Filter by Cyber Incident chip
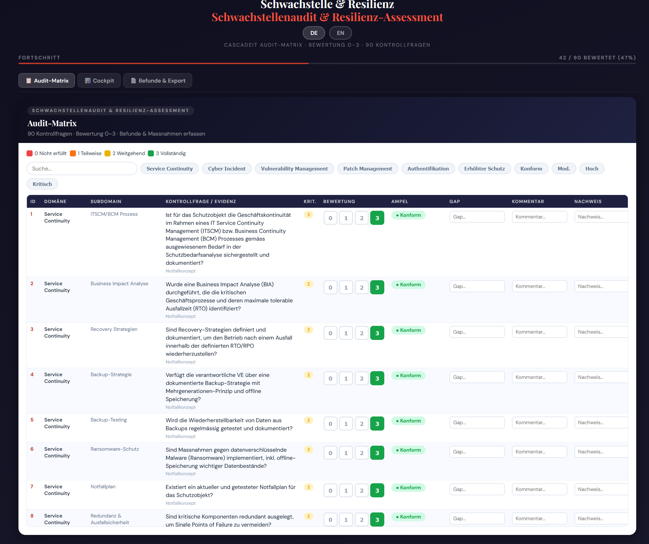The height and width of the screenshot is (544, 649). point(227,168)
